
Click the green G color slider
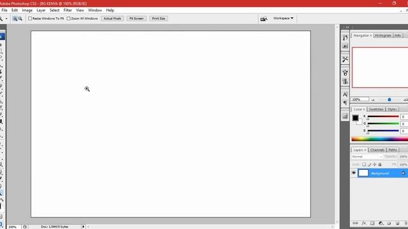pyautogui.click(x=383, y=124)
